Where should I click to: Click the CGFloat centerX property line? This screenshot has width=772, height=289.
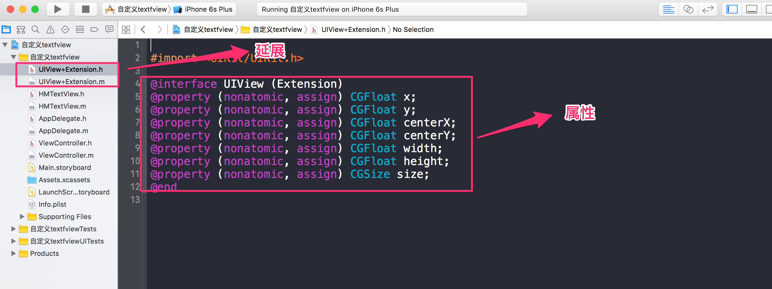pyautogui.click(x=303, y=122)
